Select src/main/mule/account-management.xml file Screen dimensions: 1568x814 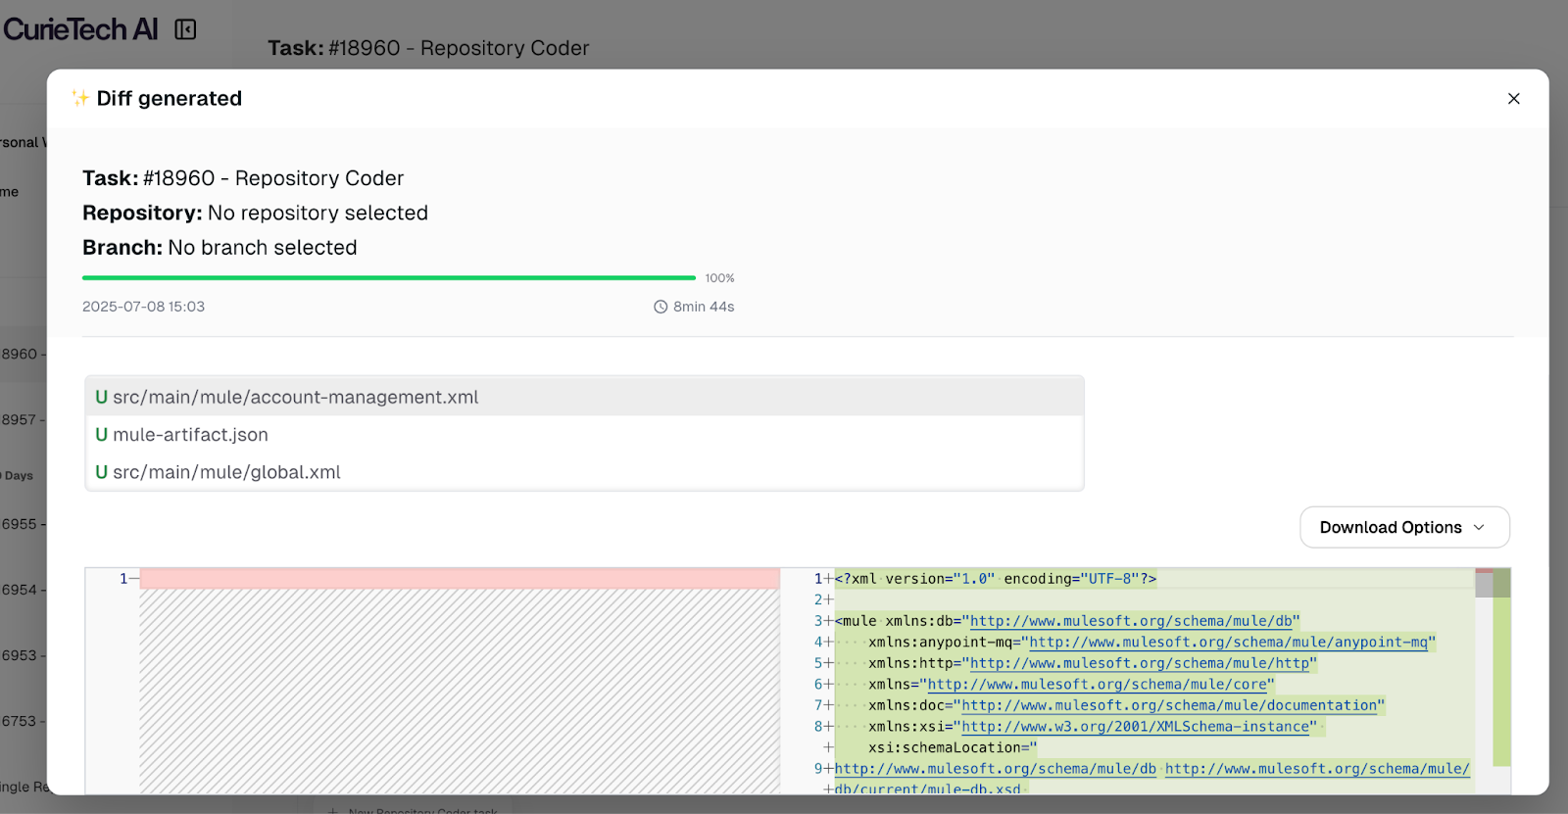pyautogui.click(x=584, y=397)
